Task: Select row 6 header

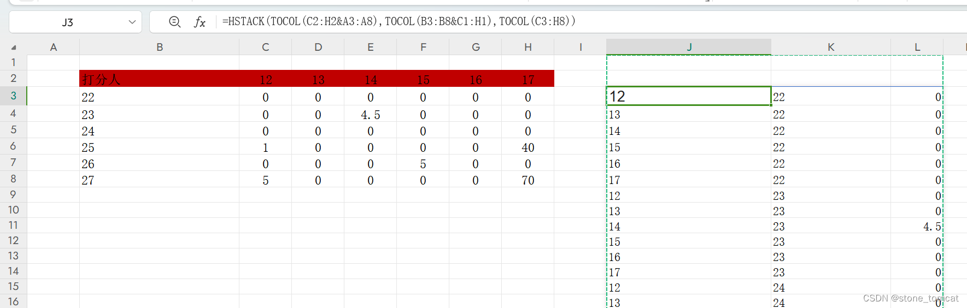Action: [14, 146]
